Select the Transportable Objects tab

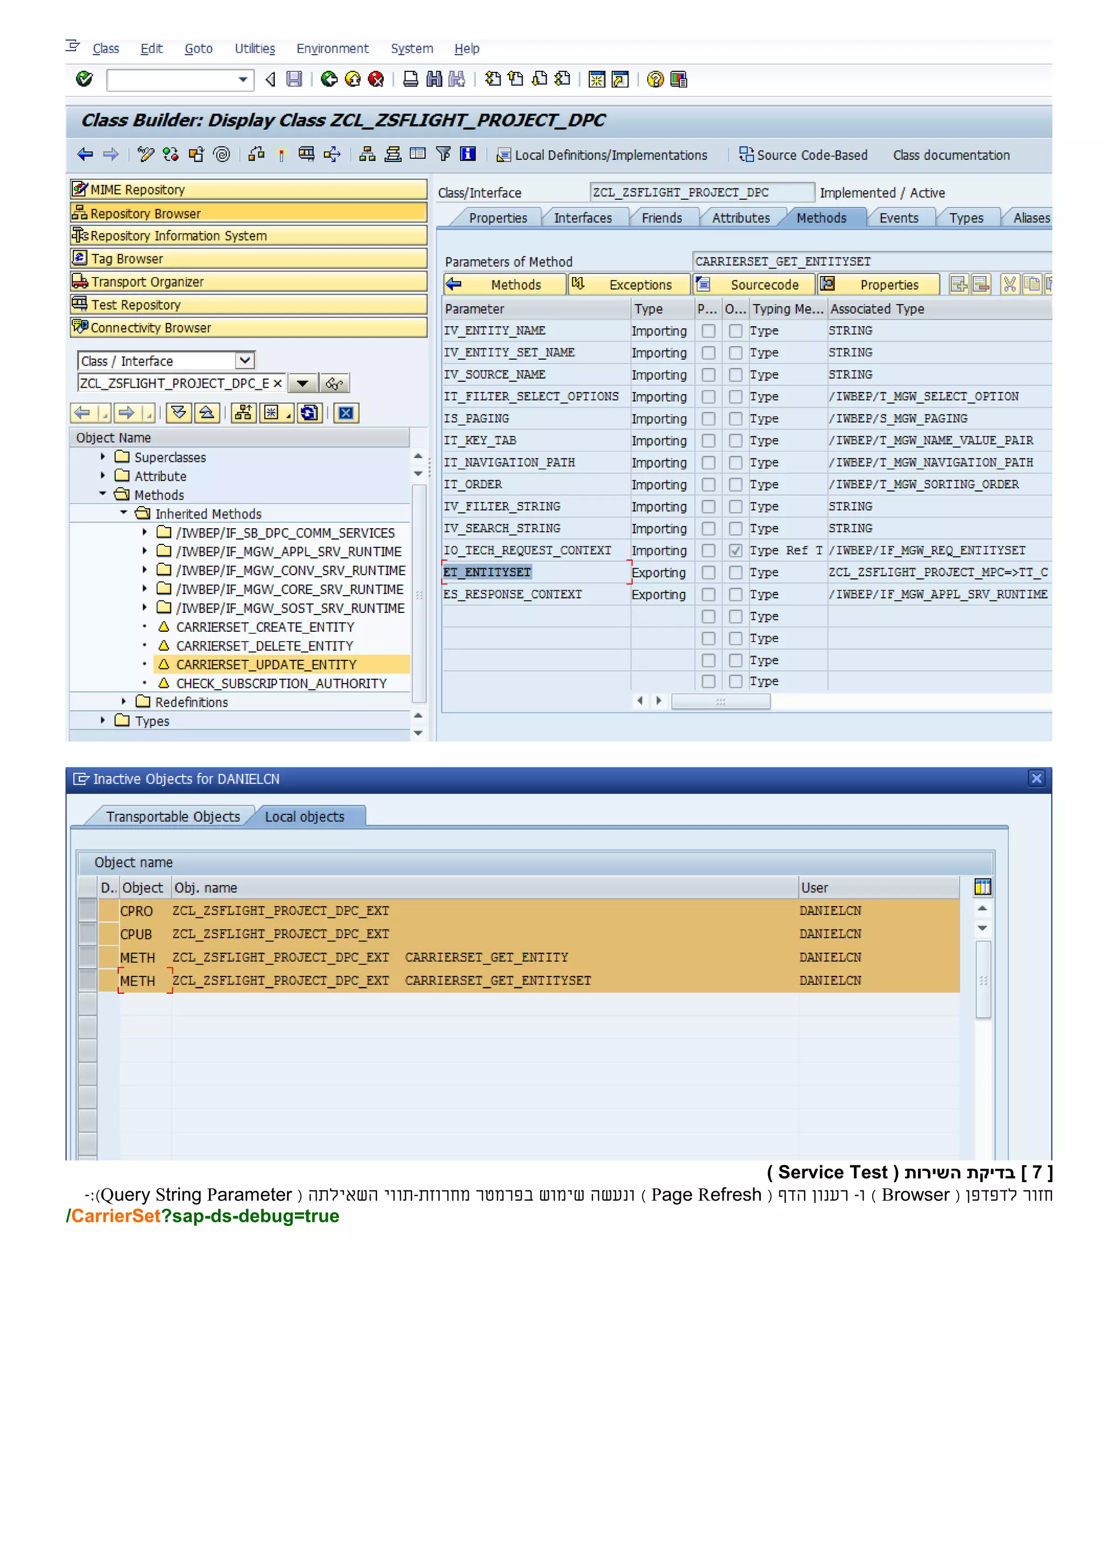173,817
